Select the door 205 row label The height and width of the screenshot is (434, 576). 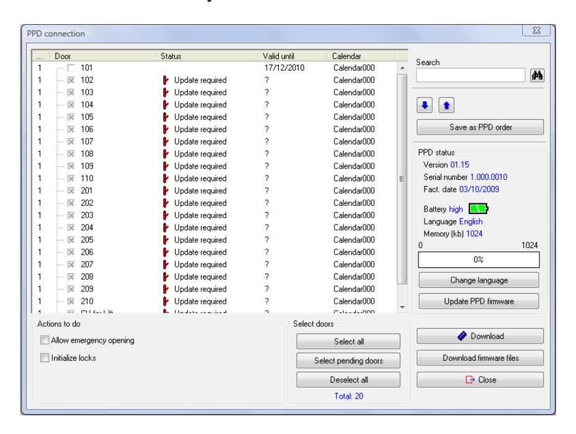point(87,240)
